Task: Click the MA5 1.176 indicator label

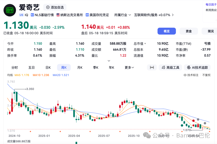Action: click(22, 75)
